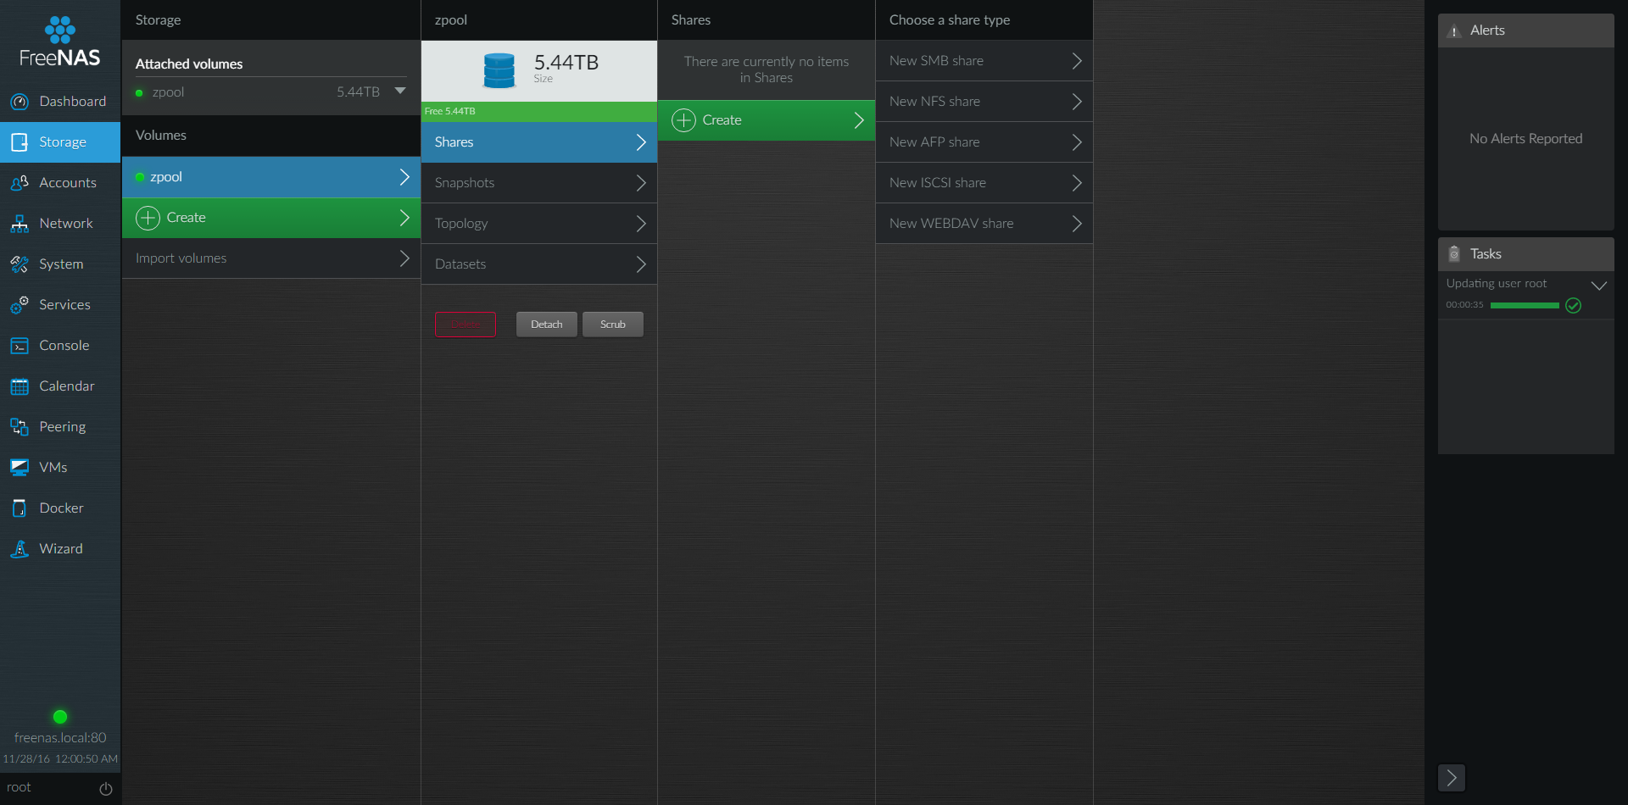Click the green checkmark on finished task
The height and width of the screenshot is (805, 1628).
click(1573, 306)
